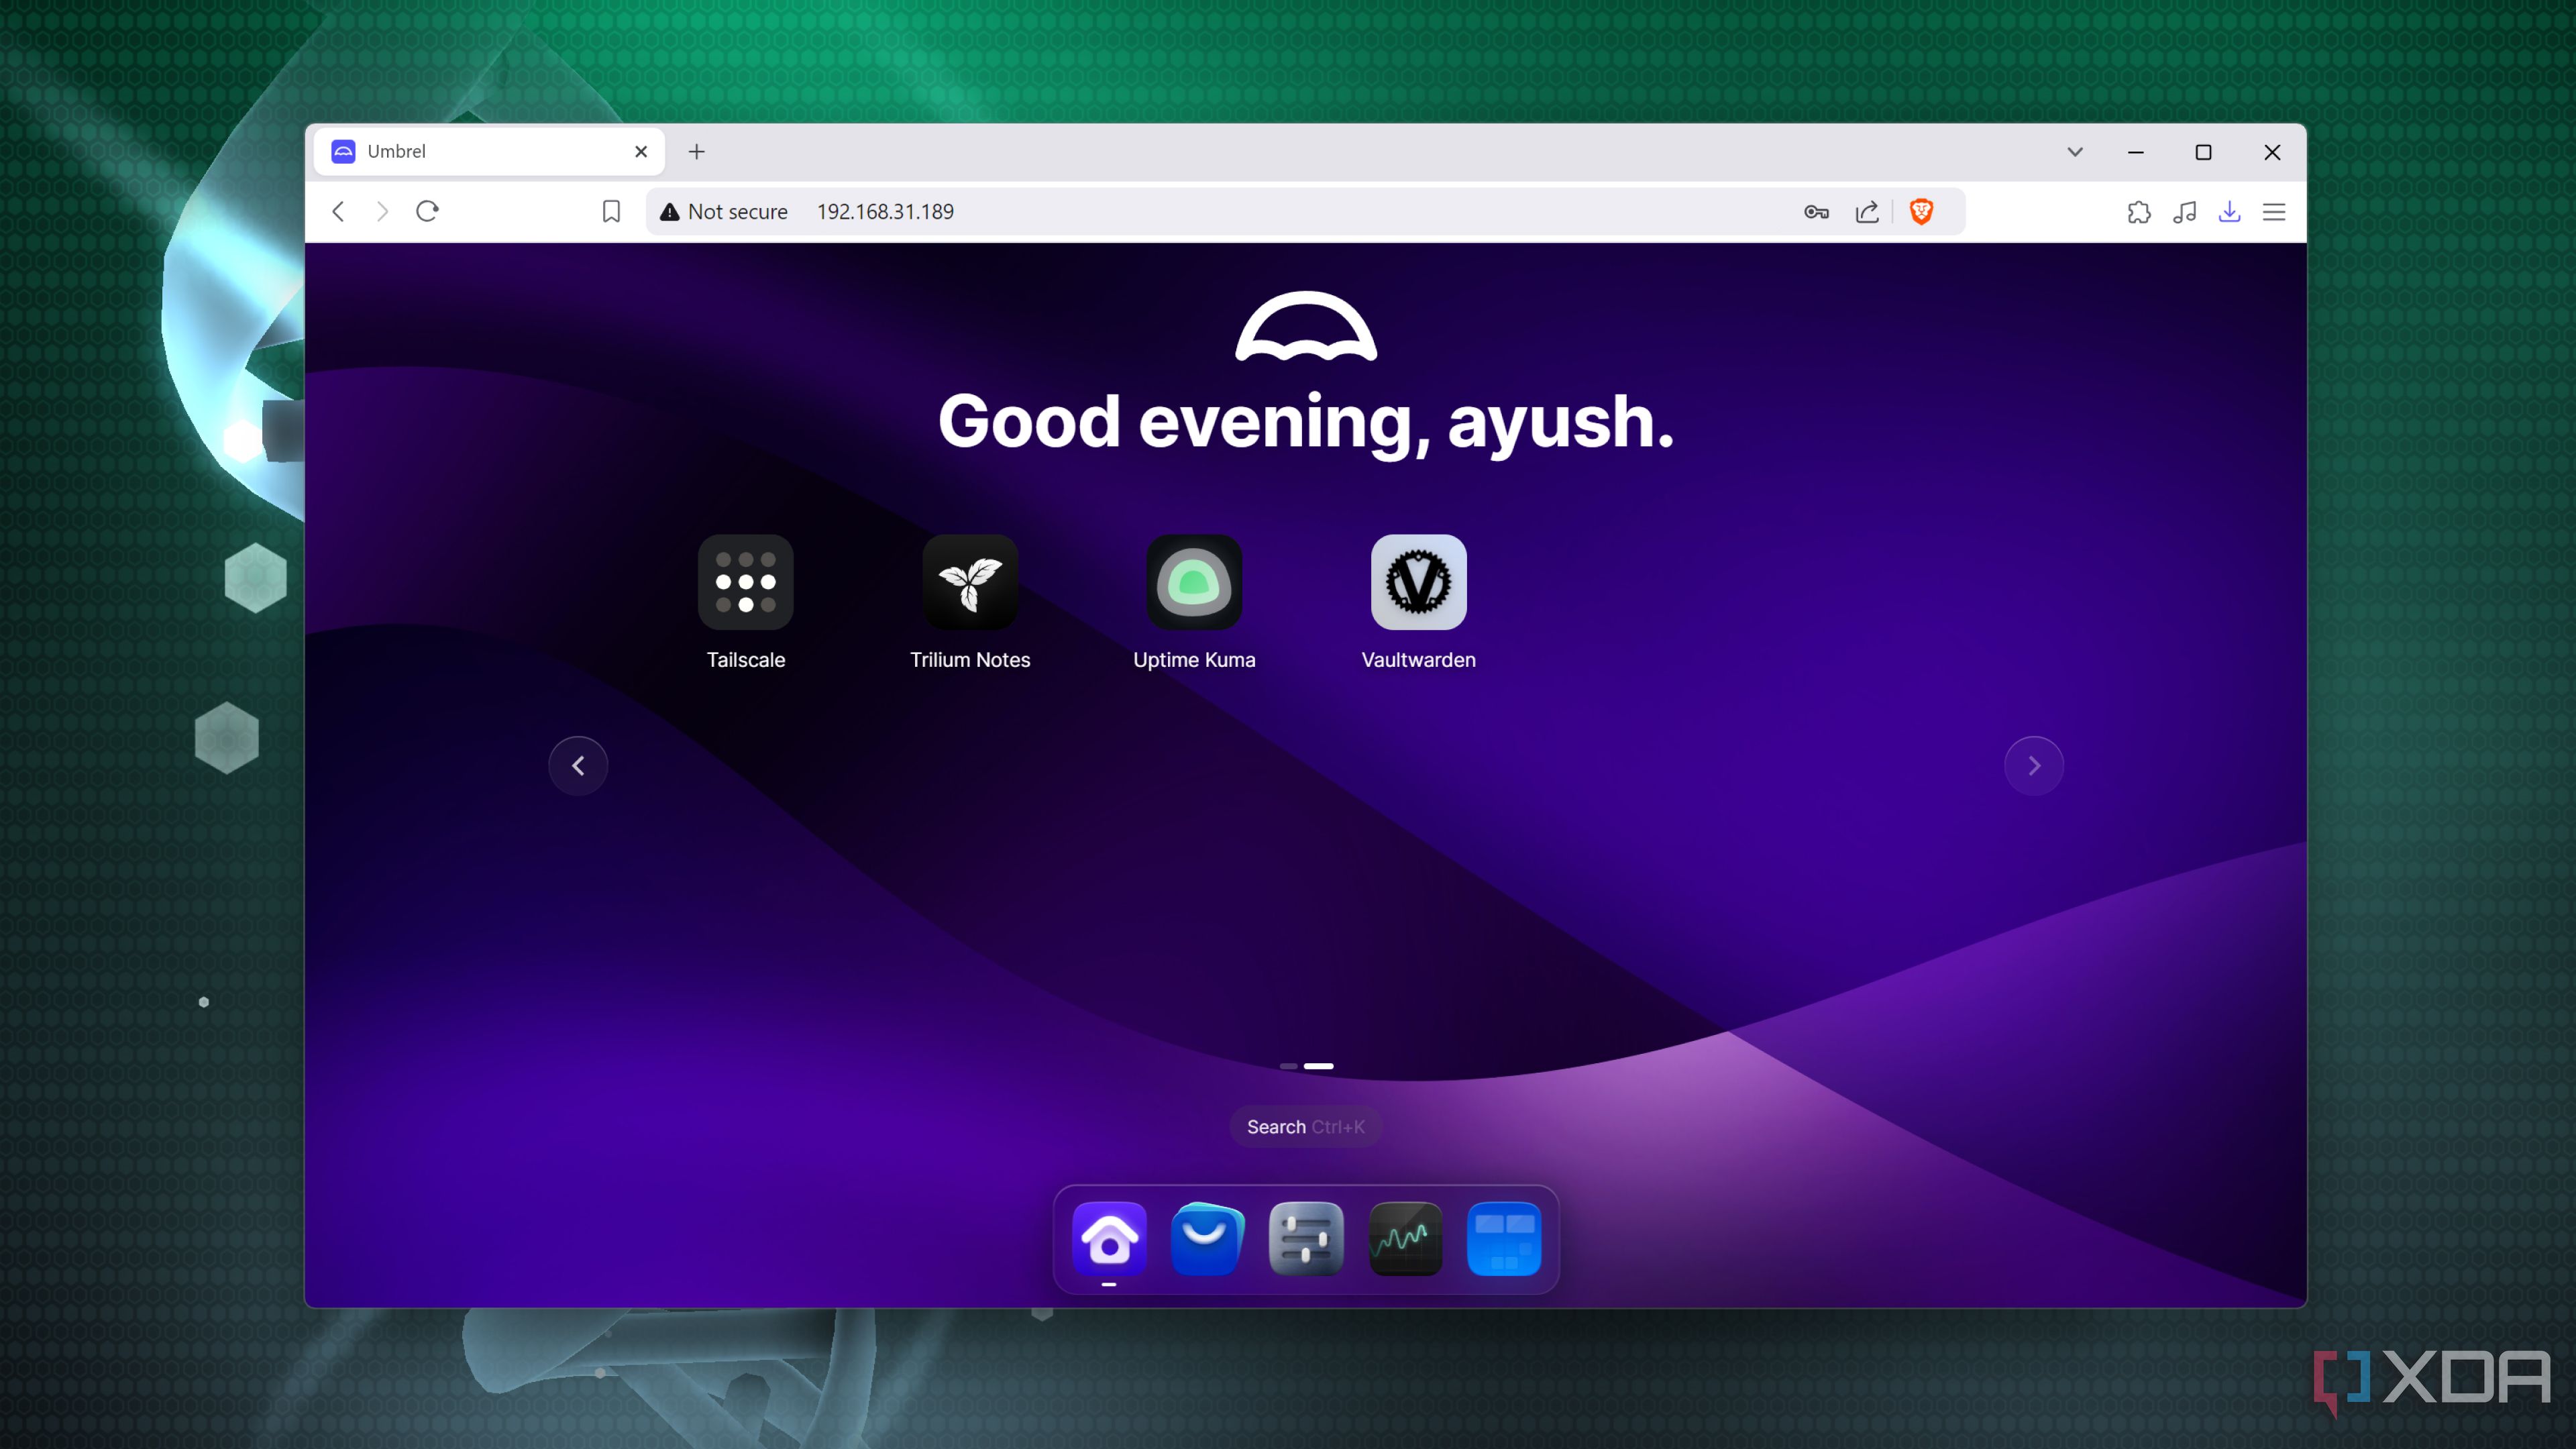
Task: Open the Live Usage monitor in the dock
Action: (x=1405, y=1240)
